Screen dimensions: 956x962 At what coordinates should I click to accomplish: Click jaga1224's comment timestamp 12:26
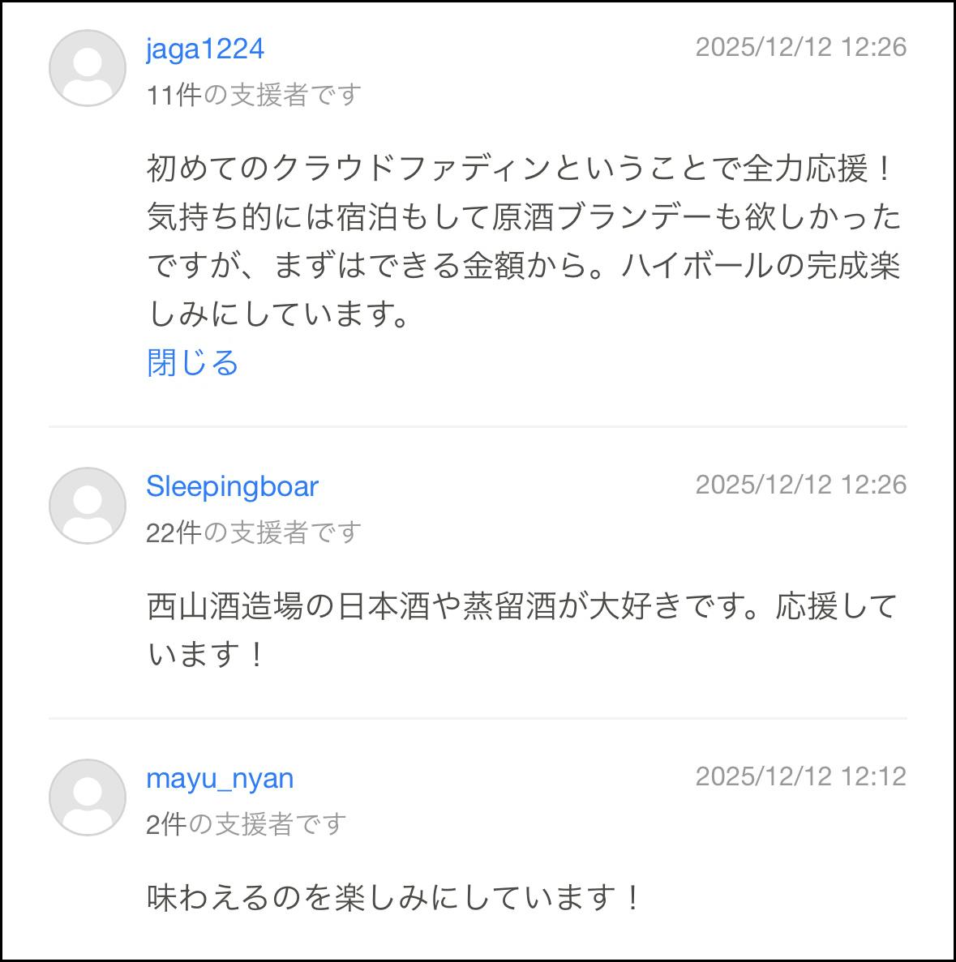click(x=800, y=47)
